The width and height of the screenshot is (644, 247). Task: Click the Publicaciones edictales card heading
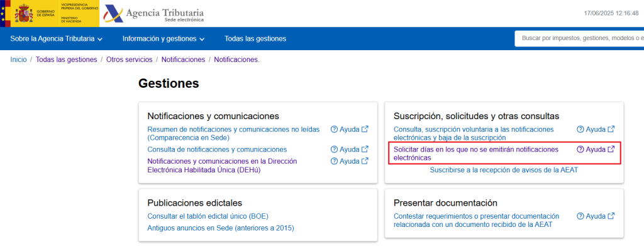(195, 203)
